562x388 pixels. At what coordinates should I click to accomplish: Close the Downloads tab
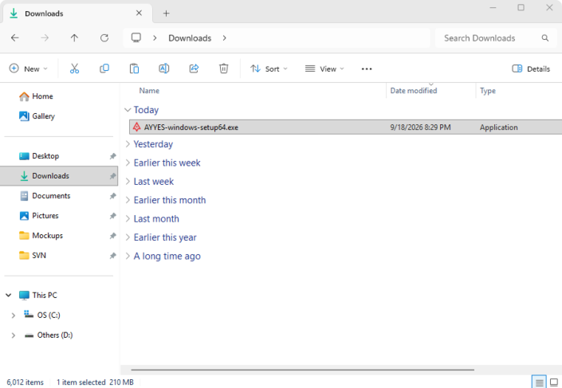pyautogui.click(x=139, y=14)
